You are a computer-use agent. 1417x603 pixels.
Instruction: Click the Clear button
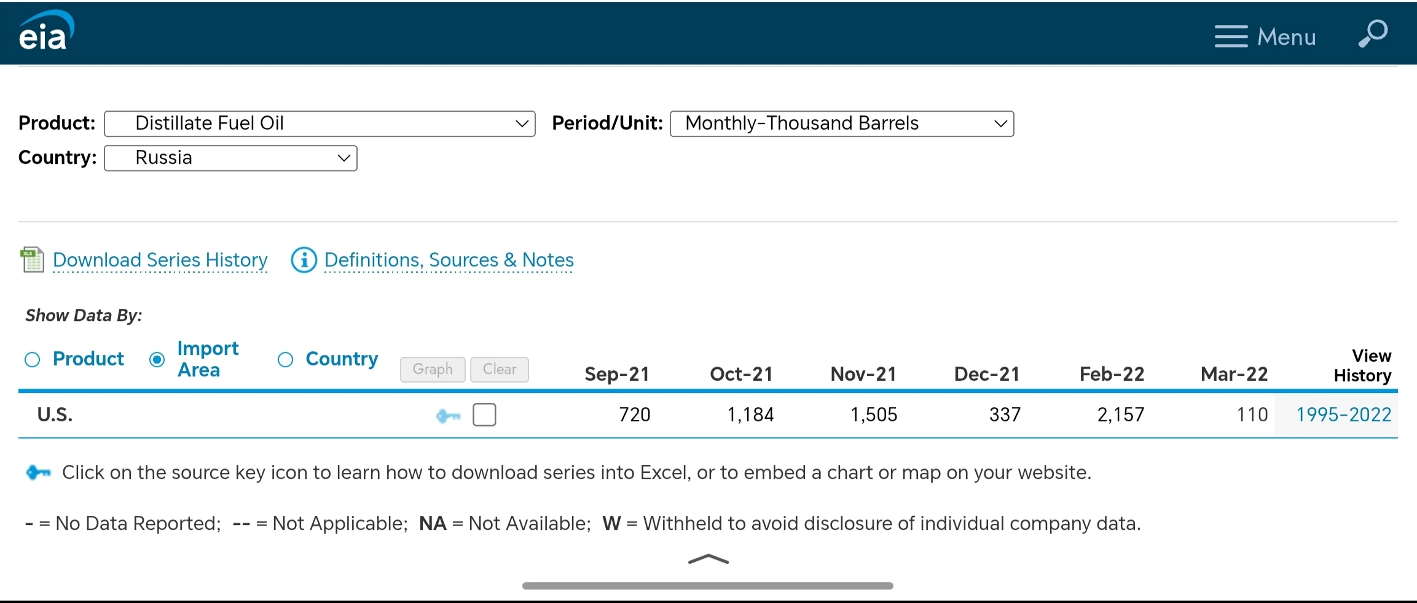(500, 369)
